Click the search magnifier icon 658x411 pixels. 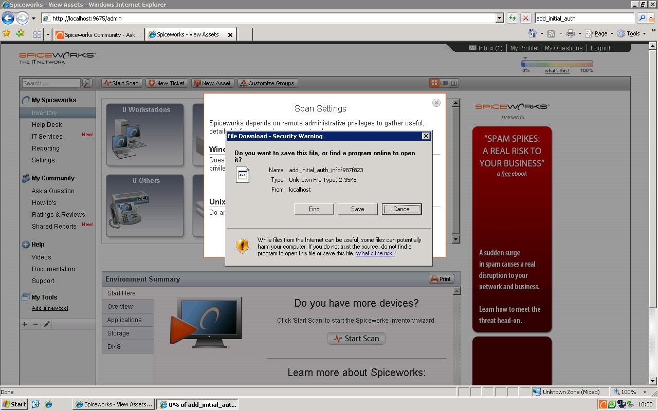[x=87, y=83]
